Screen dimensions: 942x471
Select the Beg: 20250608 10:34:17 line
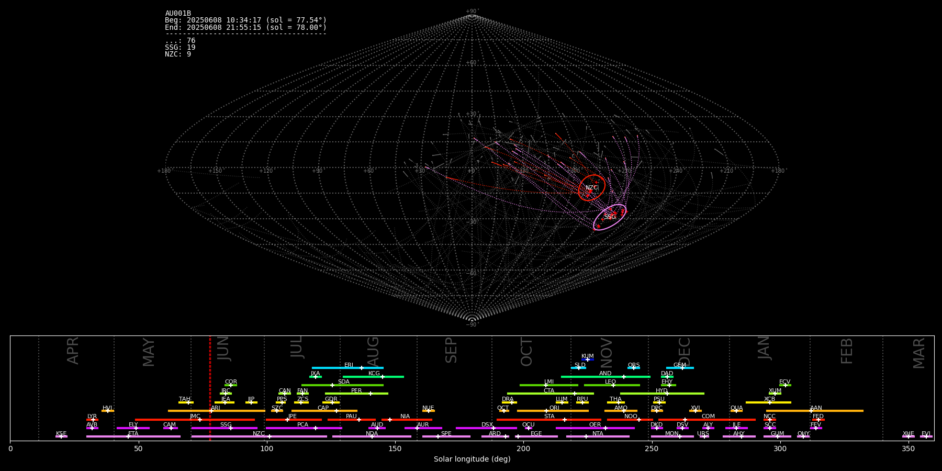tap(245, 20)
